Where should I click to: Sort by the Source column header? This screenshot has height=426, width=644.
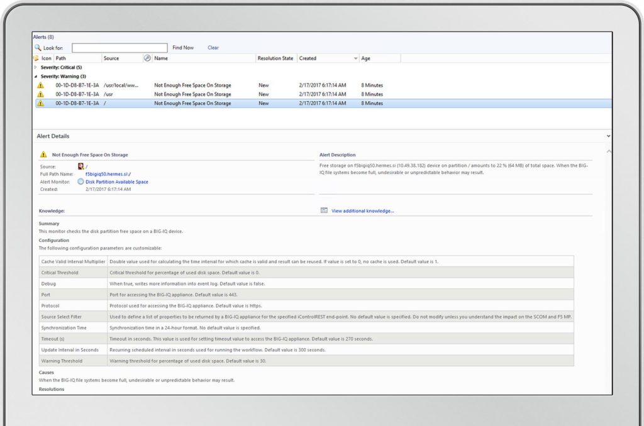(123, 58)
